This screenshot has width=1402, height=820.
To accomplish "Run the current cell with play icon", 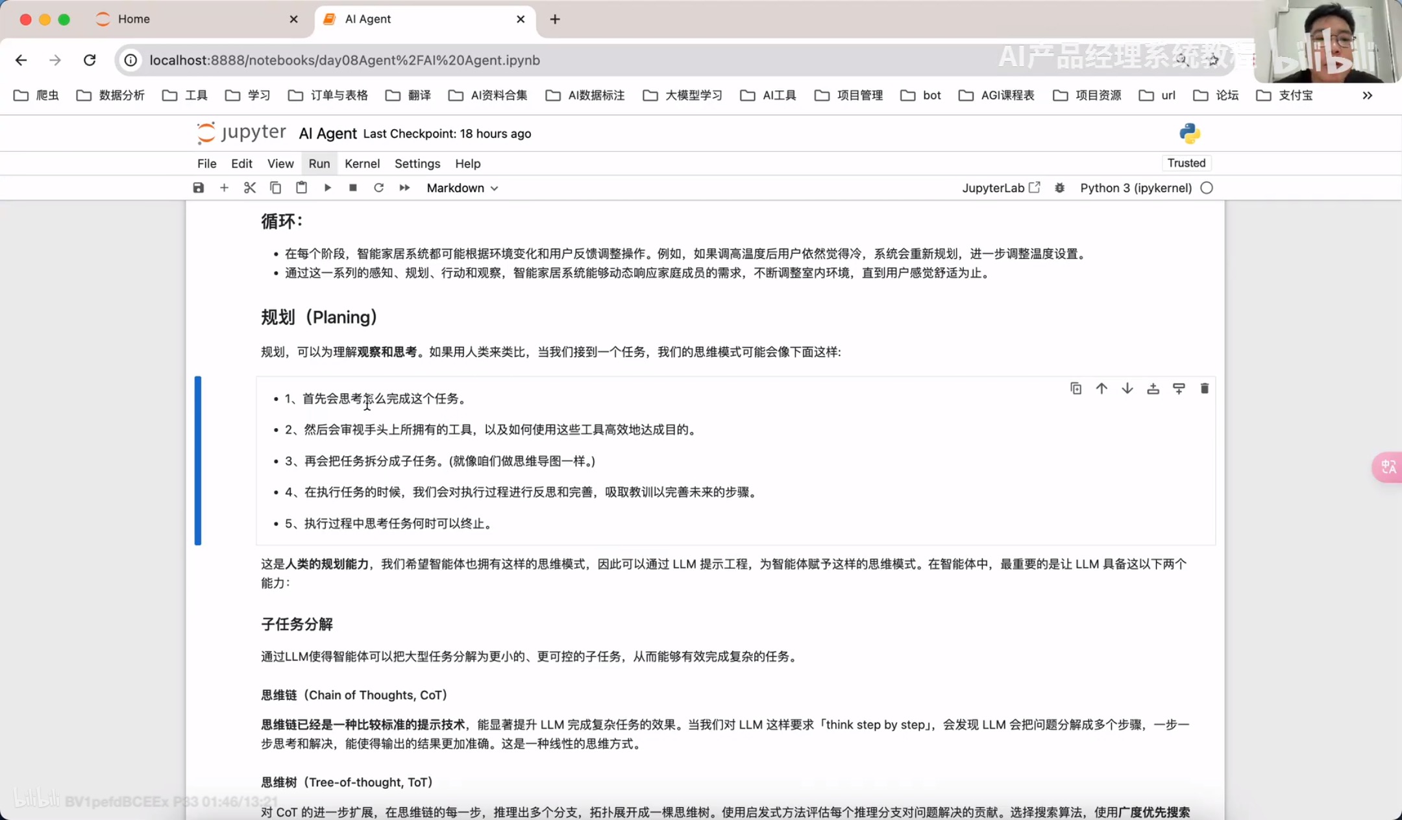I will 327,187.
